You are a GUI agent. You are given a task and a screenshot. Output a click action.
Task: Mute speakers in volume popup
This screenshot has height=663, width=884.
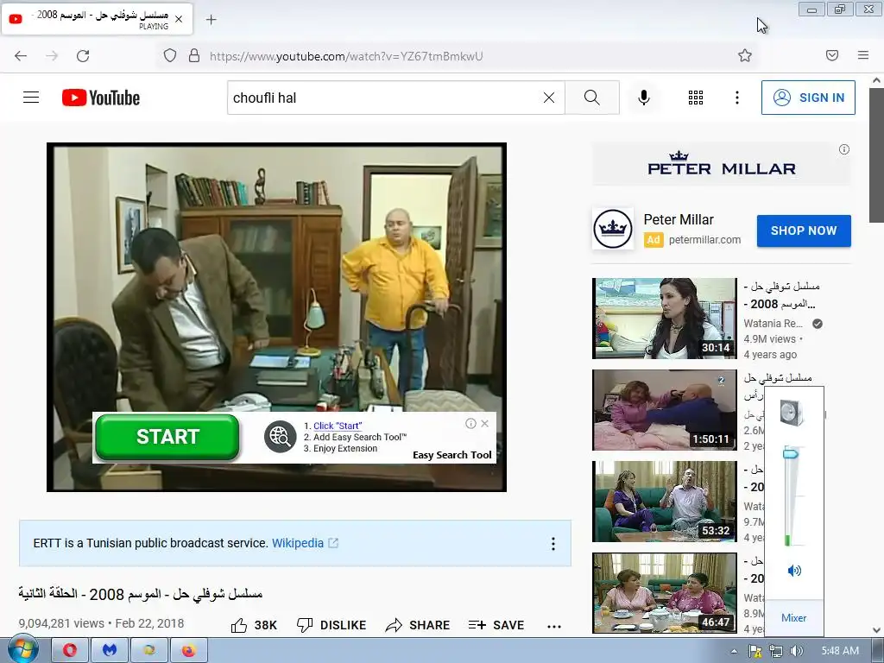pos(794,571)
